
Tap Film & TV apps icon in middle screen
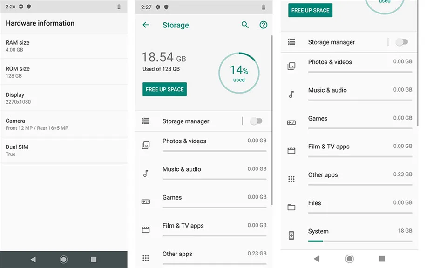146,229
